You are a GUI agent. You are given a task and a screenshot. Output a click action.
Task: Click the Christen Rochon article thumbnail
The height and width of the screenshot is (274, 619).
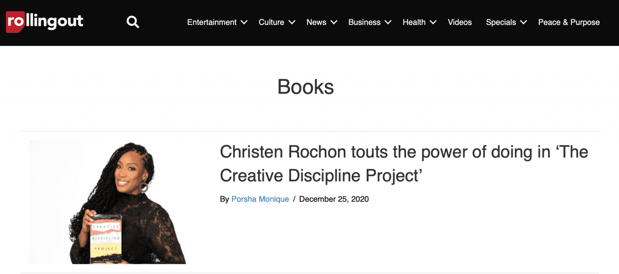point(108,202)
